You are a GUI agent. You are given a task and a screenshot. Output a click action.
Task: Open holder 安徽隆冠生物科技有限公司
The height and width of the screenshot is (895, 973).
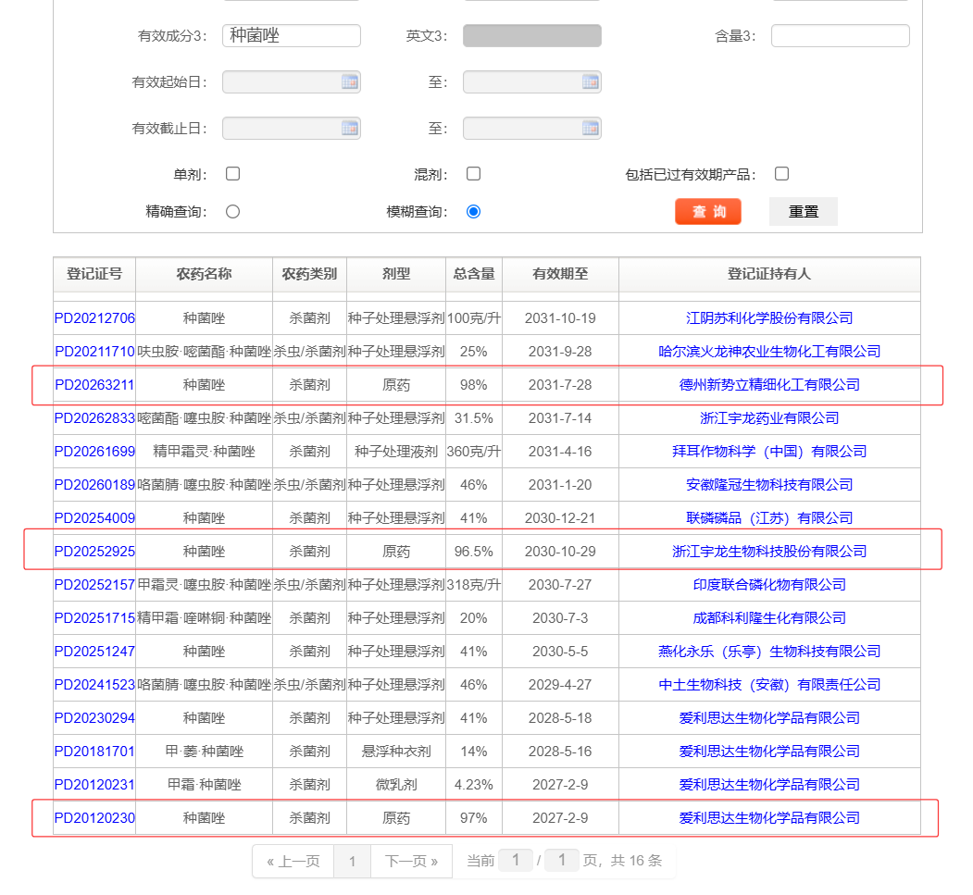(x=769, y=485)
